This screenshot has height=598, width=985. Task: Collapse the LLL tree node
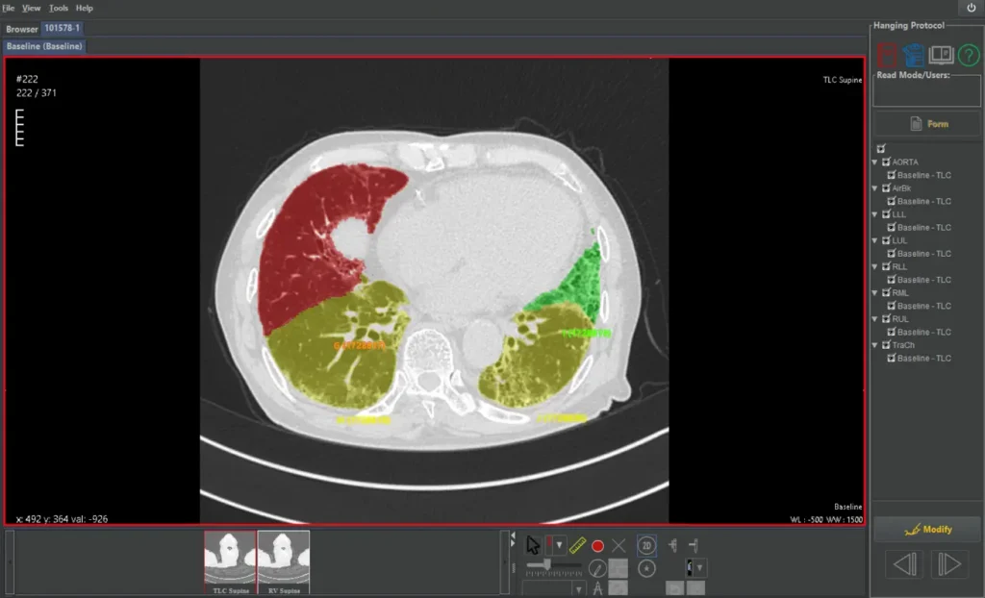coord(874,215)
